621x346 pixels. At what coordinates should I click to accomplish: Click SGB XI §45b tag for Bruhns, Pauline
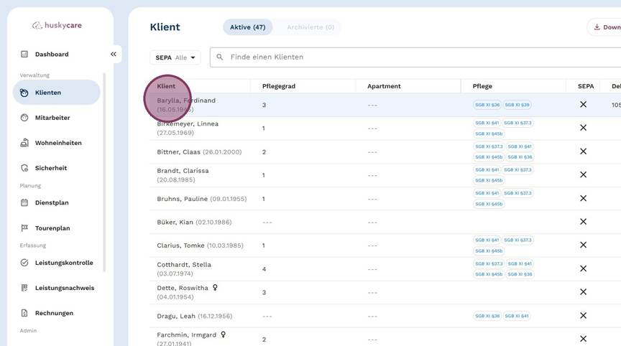[489, 204]
